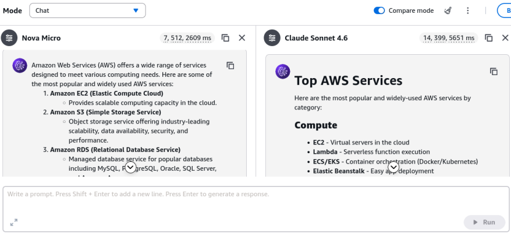This screenshot has height=233, width=511.
Task: Jump down in the Nova Micro response
Action: pyautogui.click(x=130, y=168)
